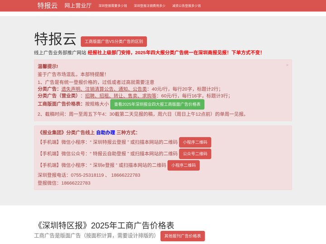Show 小程序二维码 for 深圳特报云登报
326x244 pixels.
pyautogui.click(x=195, y=142)
